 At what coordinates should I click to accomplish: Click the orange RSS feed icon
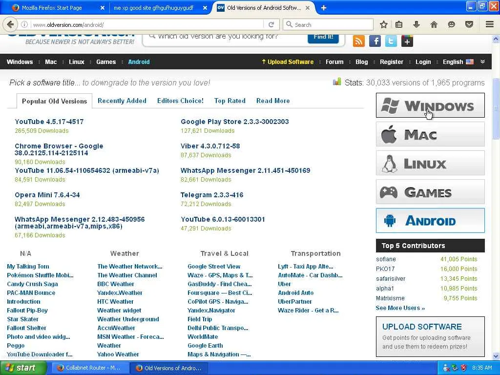pos(359,41)
